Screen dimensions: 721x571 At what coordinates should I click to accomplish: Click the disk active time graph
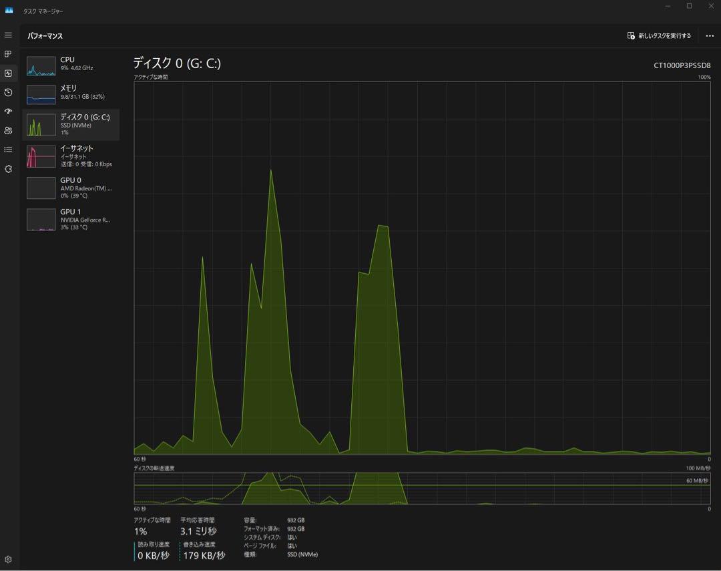tap(422, 267)
